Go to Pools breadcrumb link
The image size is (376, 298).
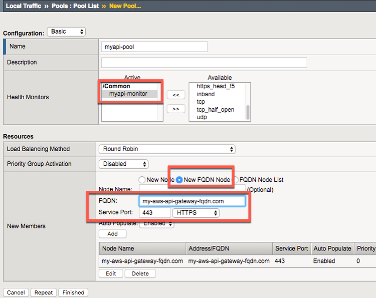(x=59, y=6)
